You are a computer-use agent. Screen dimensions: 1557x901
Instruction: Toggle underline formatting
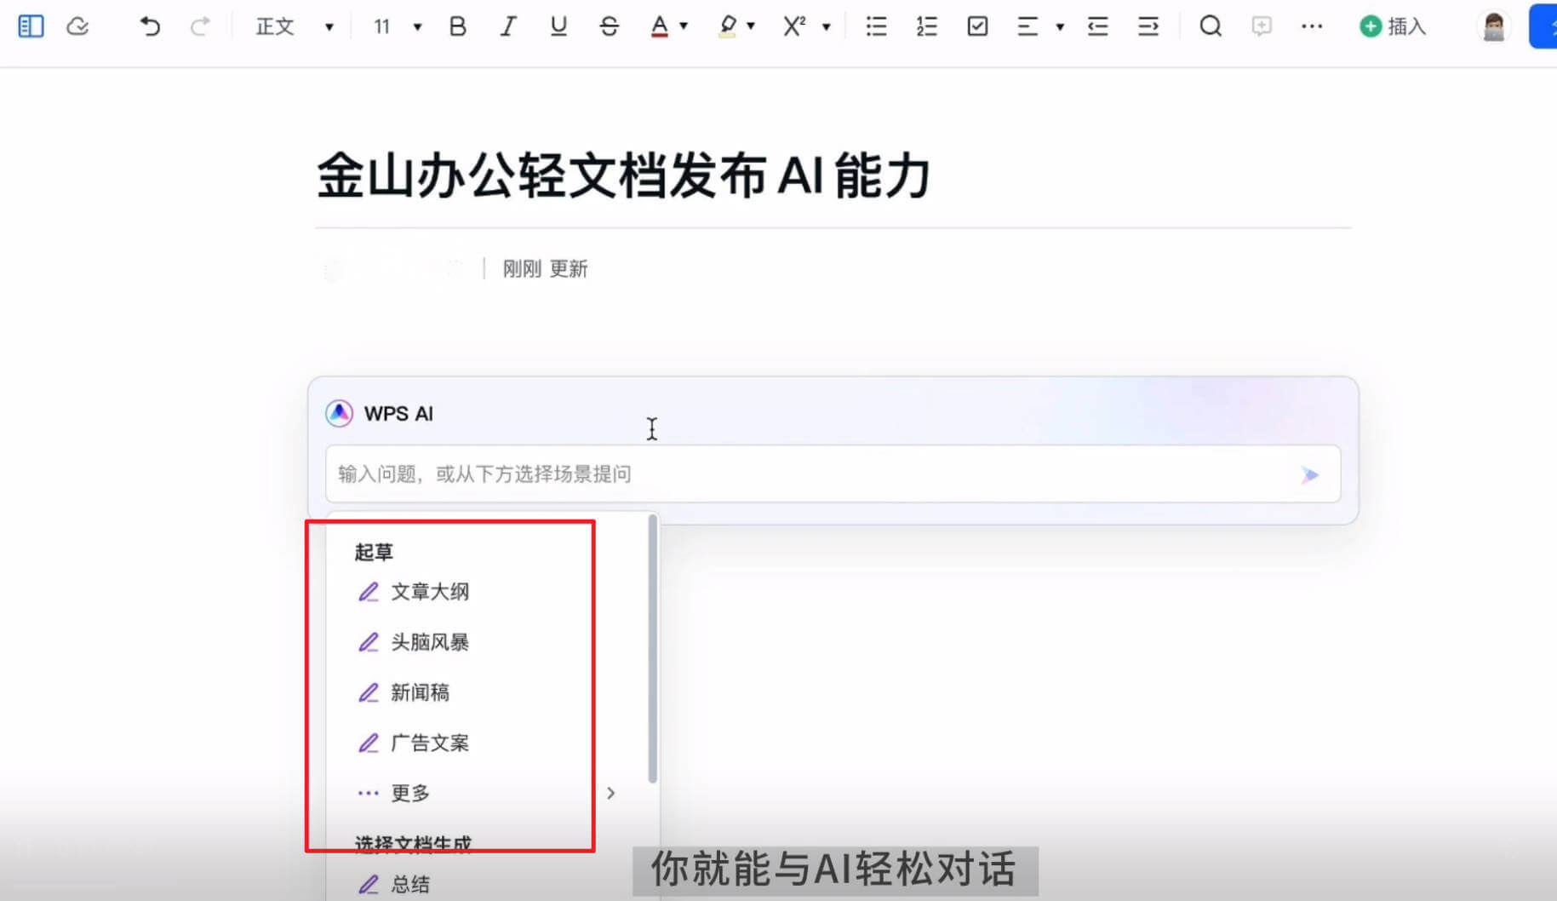click(558, 26)
